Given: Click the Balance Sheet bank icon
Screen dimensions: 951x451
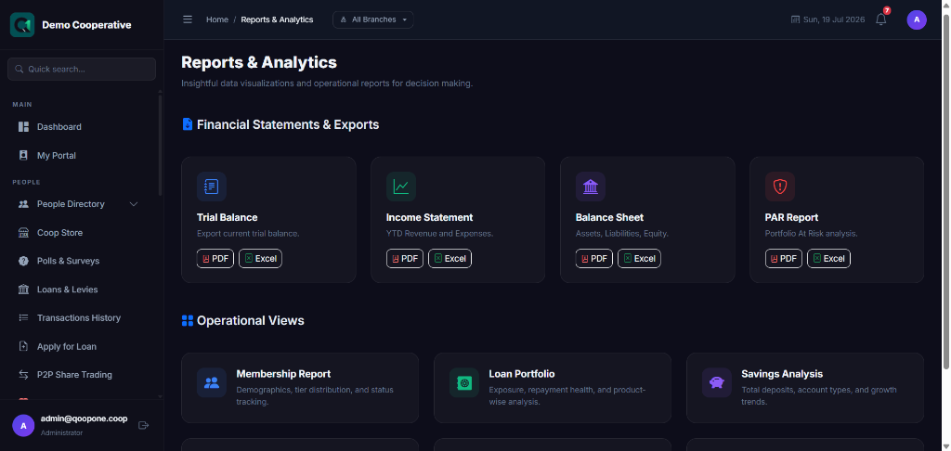Looking at the screenshot, I should click(590, 187).
